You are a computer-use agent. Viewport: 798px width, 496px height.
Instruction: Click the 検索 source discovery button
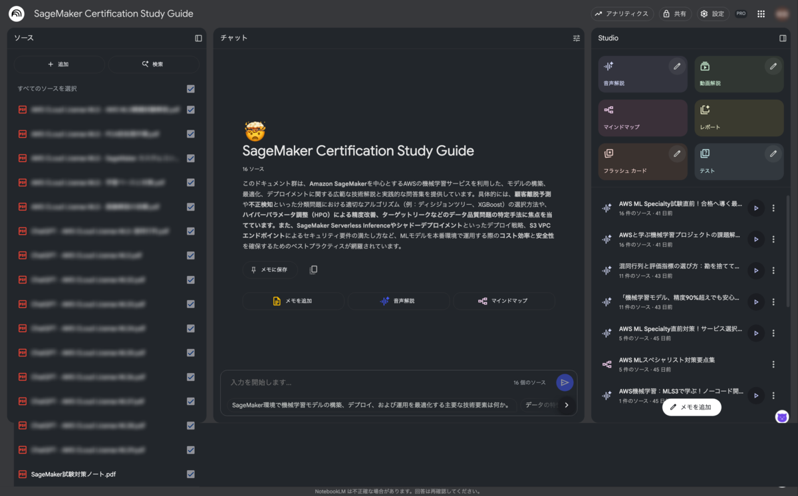coord(153,64)
